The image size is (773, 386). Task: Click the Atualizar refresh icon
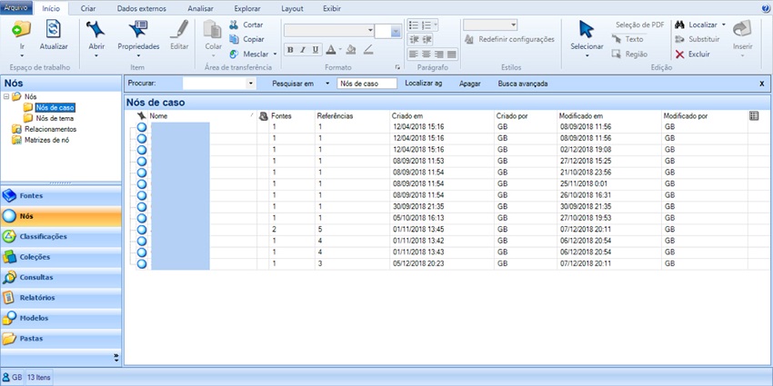(54, 29)
